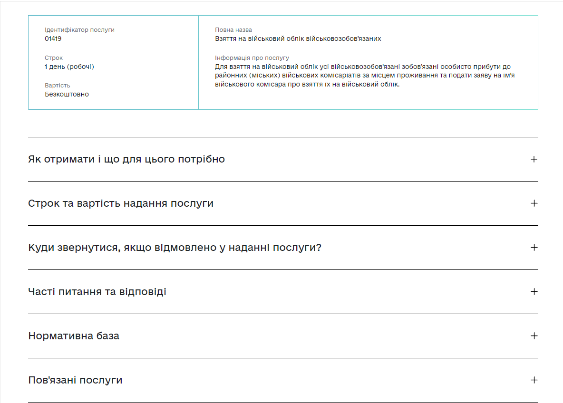Click plus icon beside 'Строк та вартість надання послуги'
563x403 pixels.
[534, 203]
